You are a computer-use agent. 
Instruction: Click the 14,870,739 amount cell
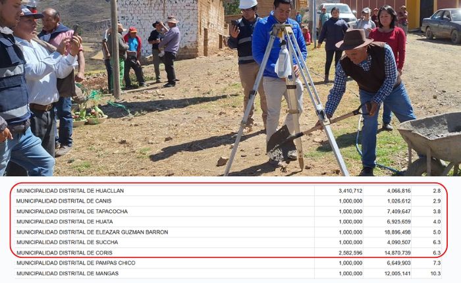point(398,253)
